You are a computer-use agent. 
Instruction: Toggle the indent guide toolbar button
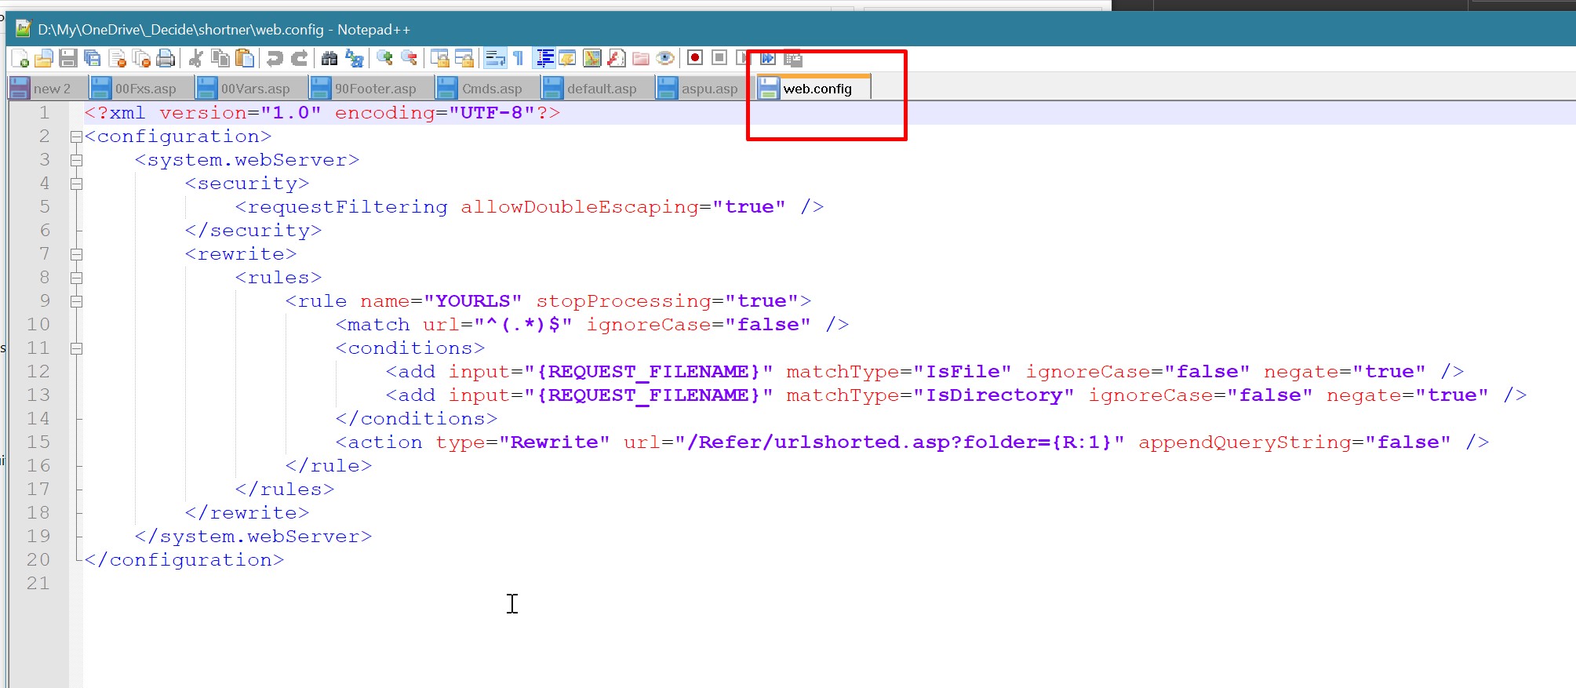point(544,58)
